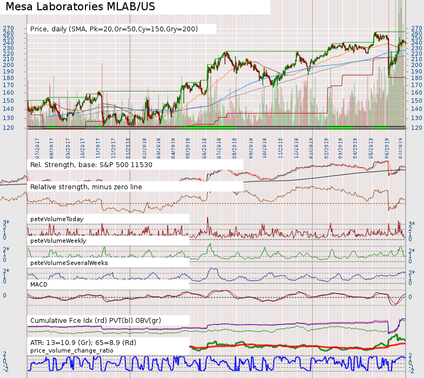Click the 'MACD' panel label
The image size is (424, 378).
pyautogui.click(x=39, y=284)
